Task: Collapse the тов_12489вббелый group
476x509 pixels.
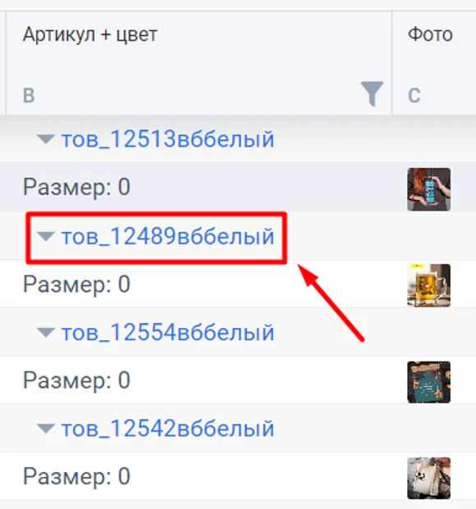Action: (46, 236)
